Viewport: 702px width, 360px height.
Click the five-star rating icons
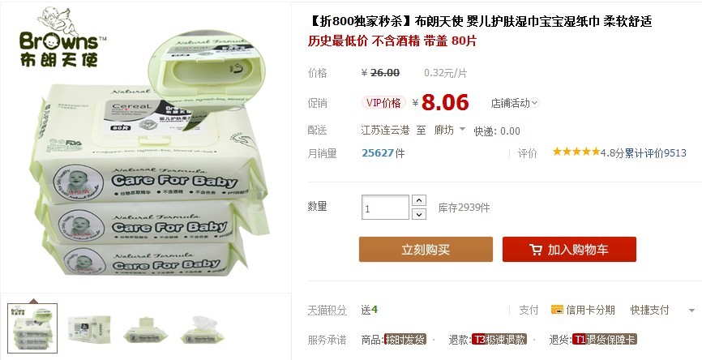[576, 152]
